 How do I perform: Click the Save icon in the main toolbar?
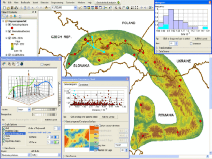[x=12, y=8]
